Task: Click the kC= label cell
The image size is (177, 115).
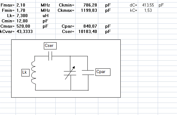Action: (128, 10)
